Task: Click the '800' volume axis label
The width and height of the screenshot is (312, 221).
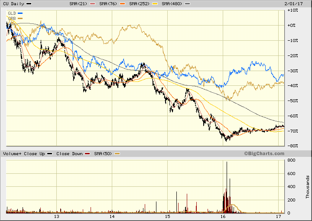Action: 292,160
